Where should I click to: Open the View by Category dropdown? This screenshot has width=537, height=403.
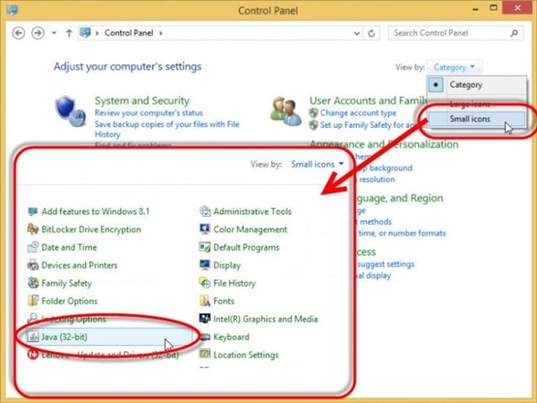[454, 67]
